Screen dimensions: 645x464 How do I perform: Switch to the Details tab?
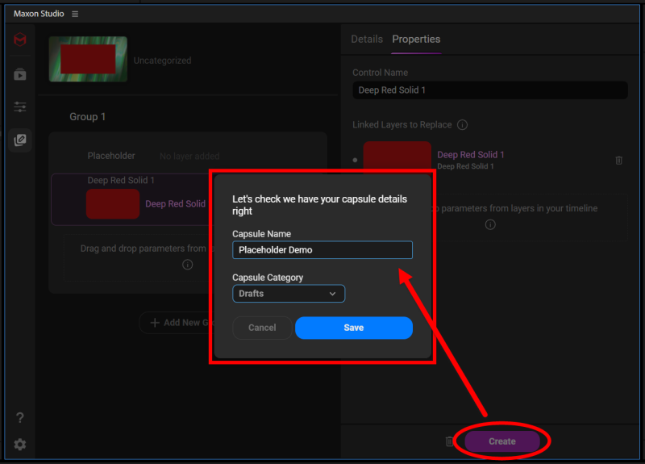pos(367,39)
